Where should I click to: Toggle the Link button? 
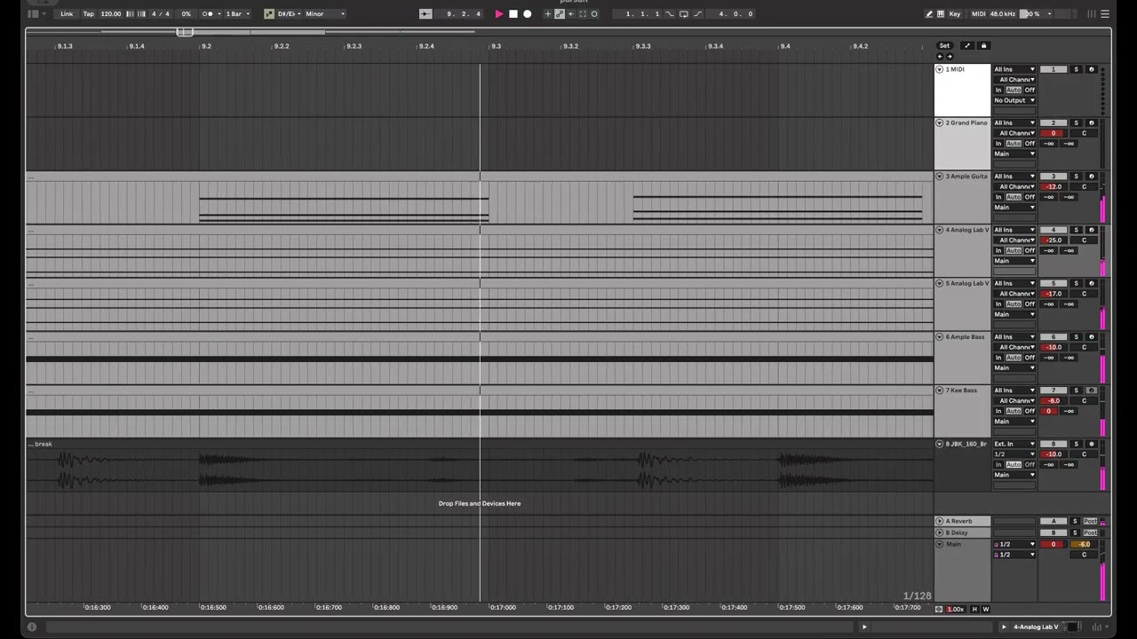(x=67, y=14)
